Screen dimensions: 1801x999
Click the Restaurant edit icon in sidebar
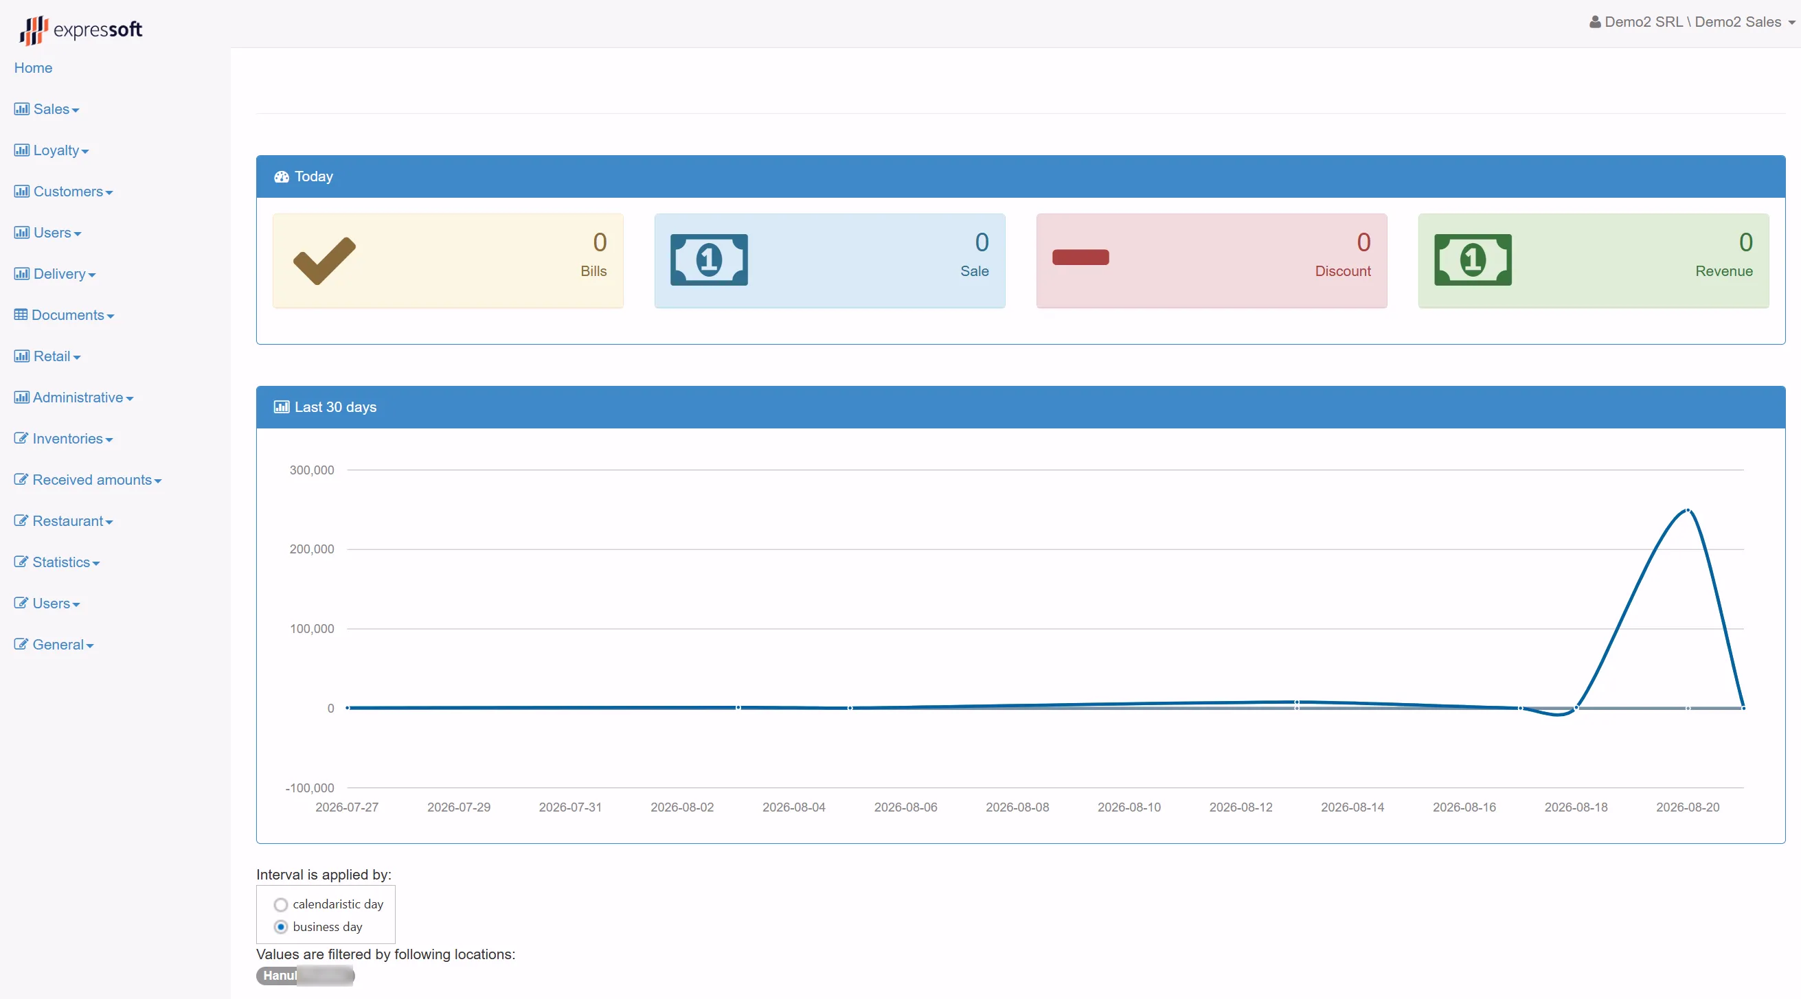(x=21, y=521)
